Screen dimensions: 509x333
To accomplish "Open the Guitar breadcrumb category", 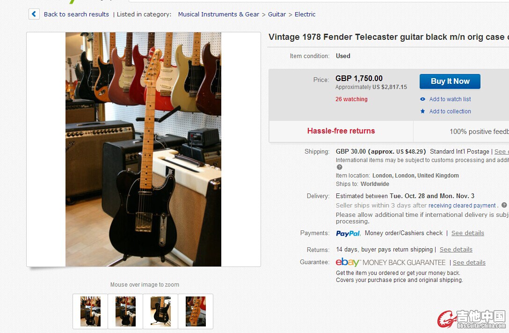I will point(277,15).
